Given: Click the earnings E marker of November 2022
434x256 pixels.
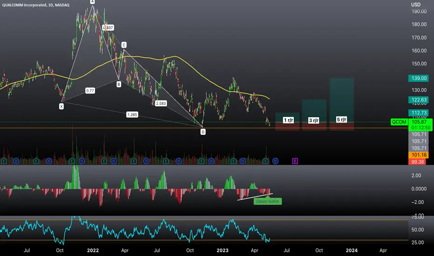Looking at the screenshot, I should [201, 161].
